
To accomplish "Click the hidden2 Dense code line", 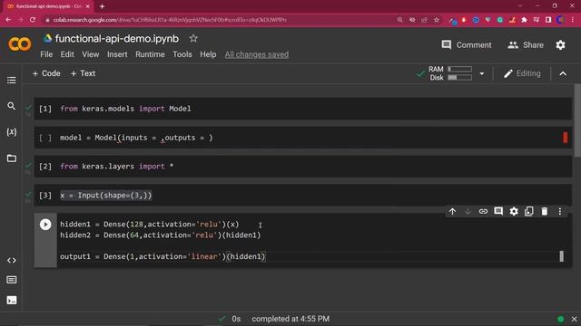I will [x=161, y=235].
